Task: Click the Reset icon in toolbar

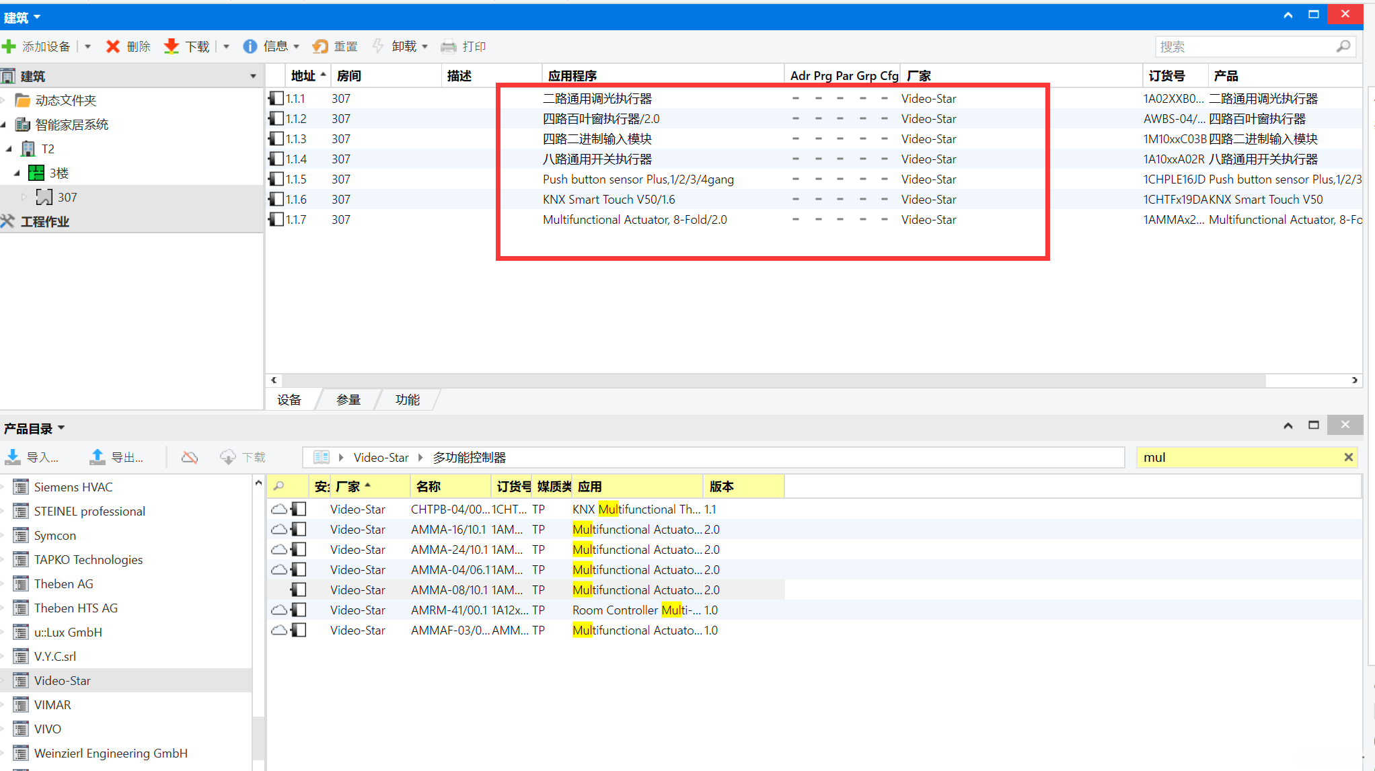Action: 320,46
